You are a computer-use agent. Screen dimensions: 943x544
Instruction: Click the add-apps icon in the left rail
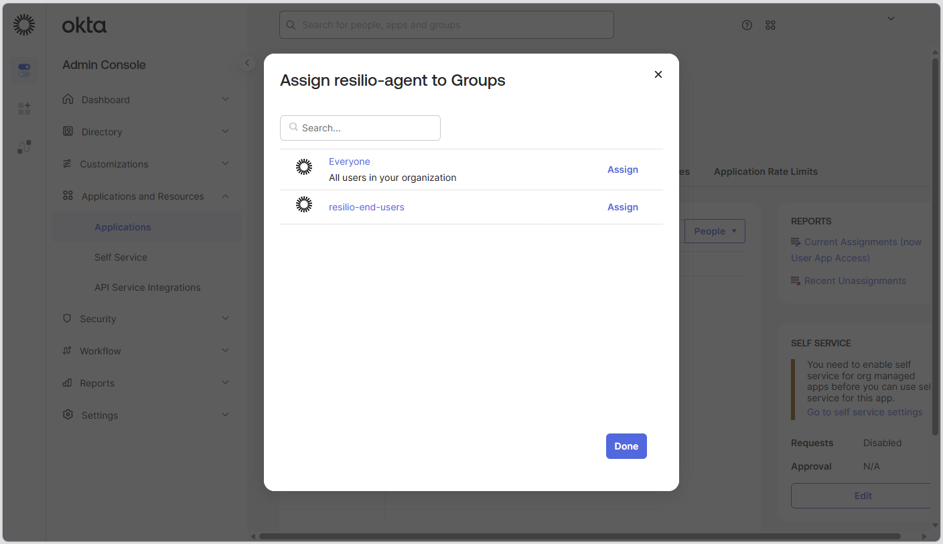(24, 109)
